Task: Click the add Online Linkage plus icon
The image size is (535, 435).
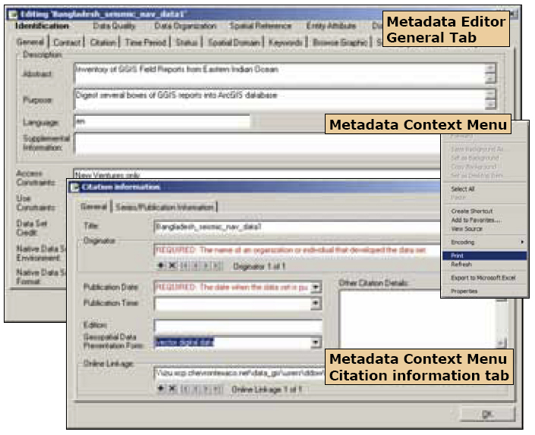Action: click(161, 389)
